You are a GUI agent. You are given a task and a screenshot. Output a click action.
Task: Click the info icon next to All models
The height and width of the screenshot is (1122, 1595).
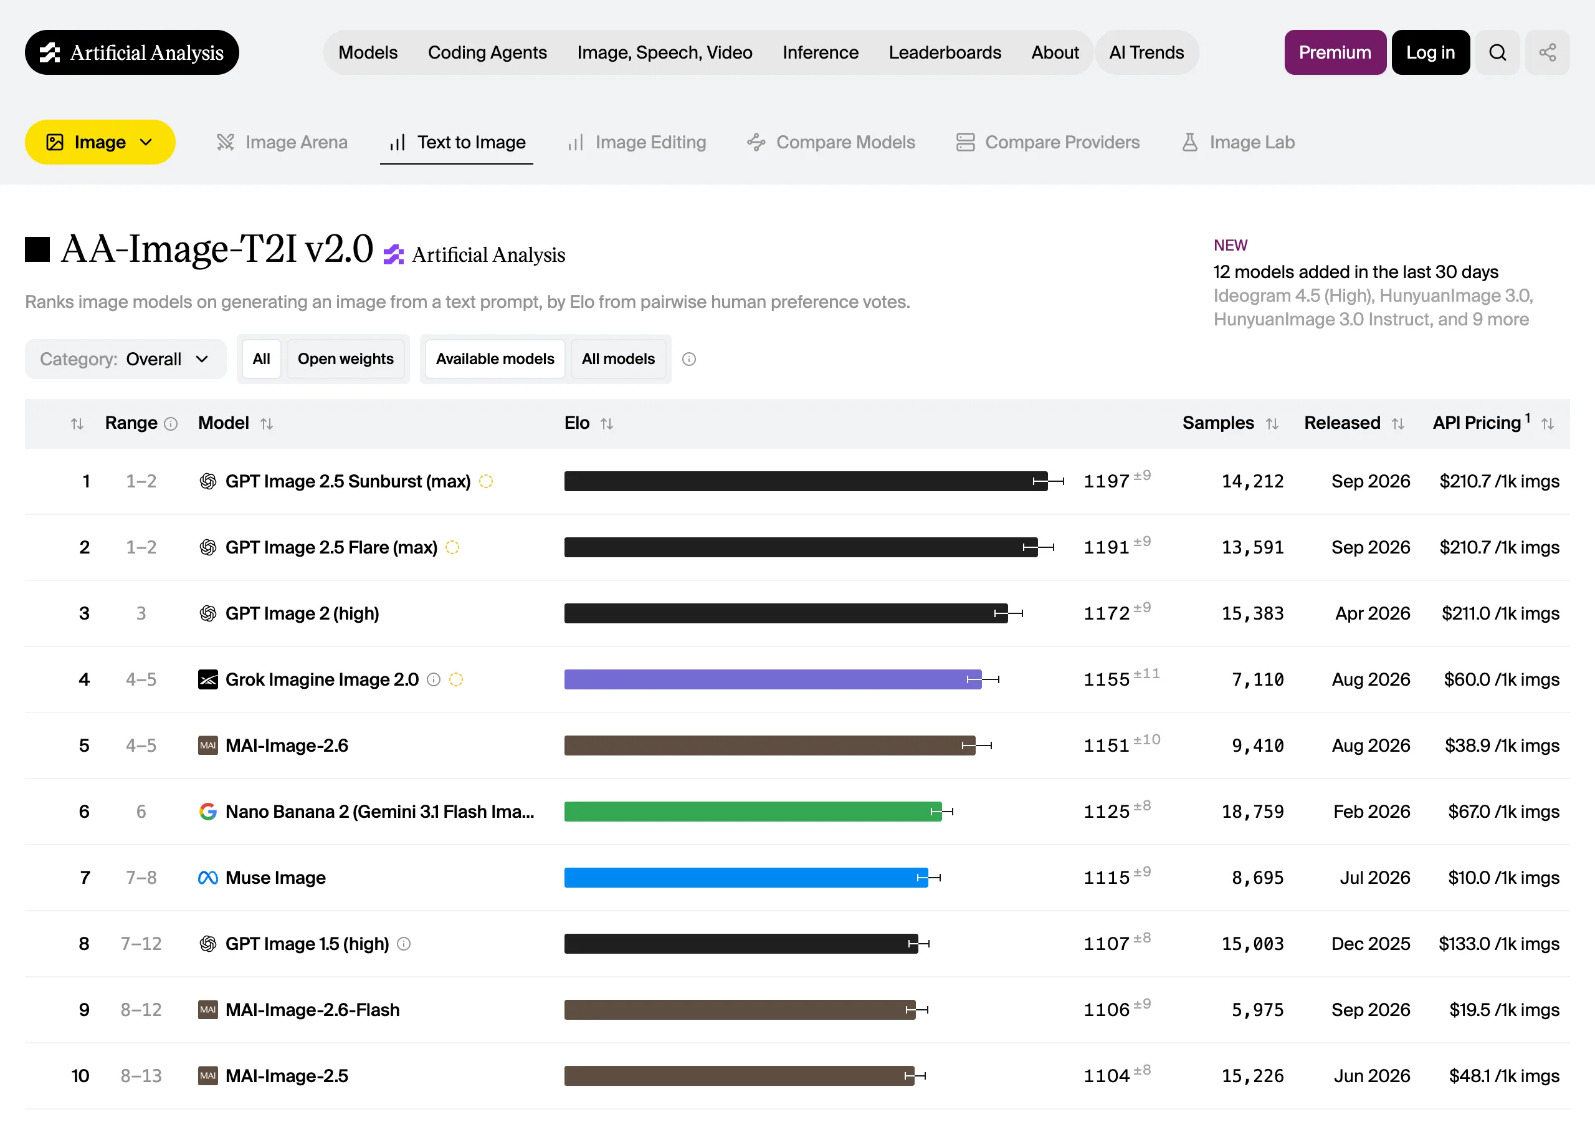(x=688, y=358)
